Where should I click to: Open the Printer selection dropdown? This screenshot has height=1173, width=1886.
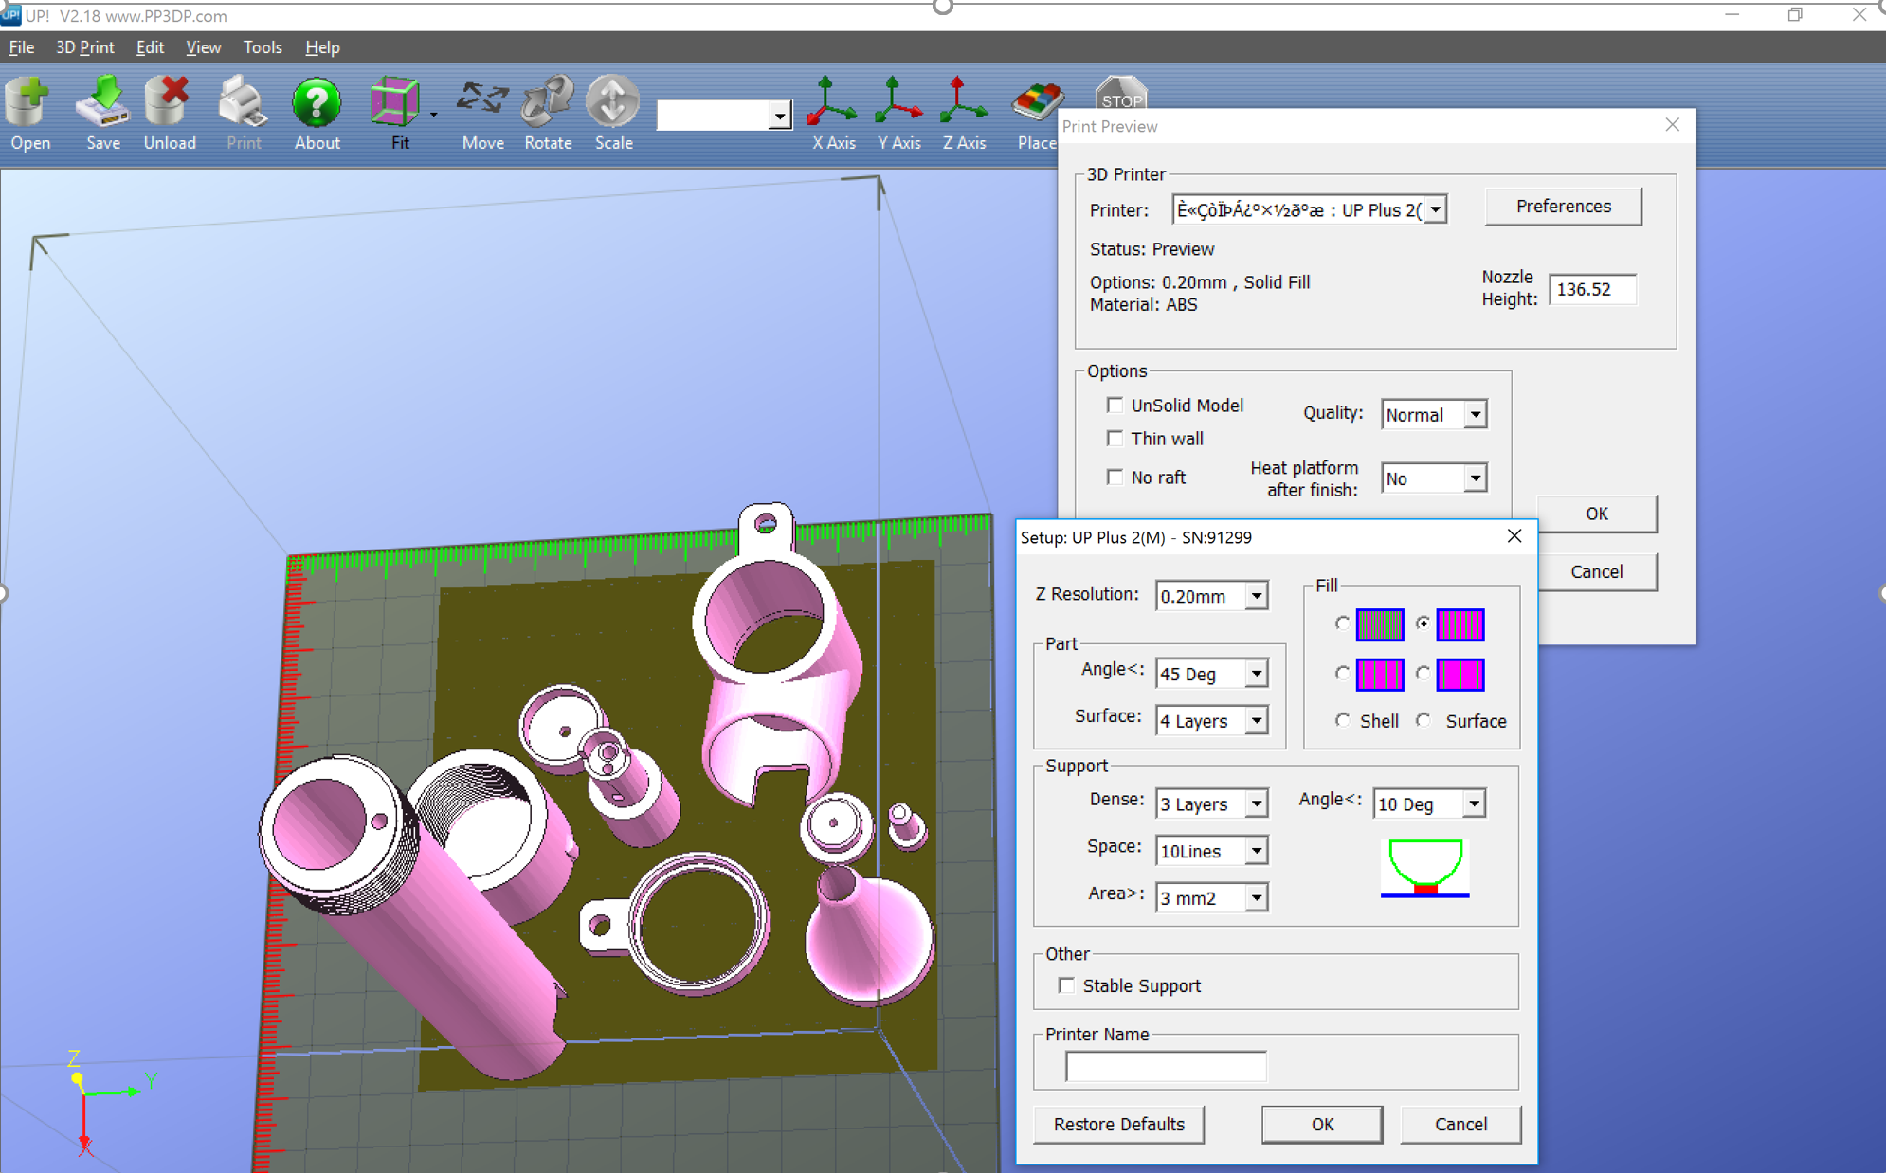tap(1436, 209)
